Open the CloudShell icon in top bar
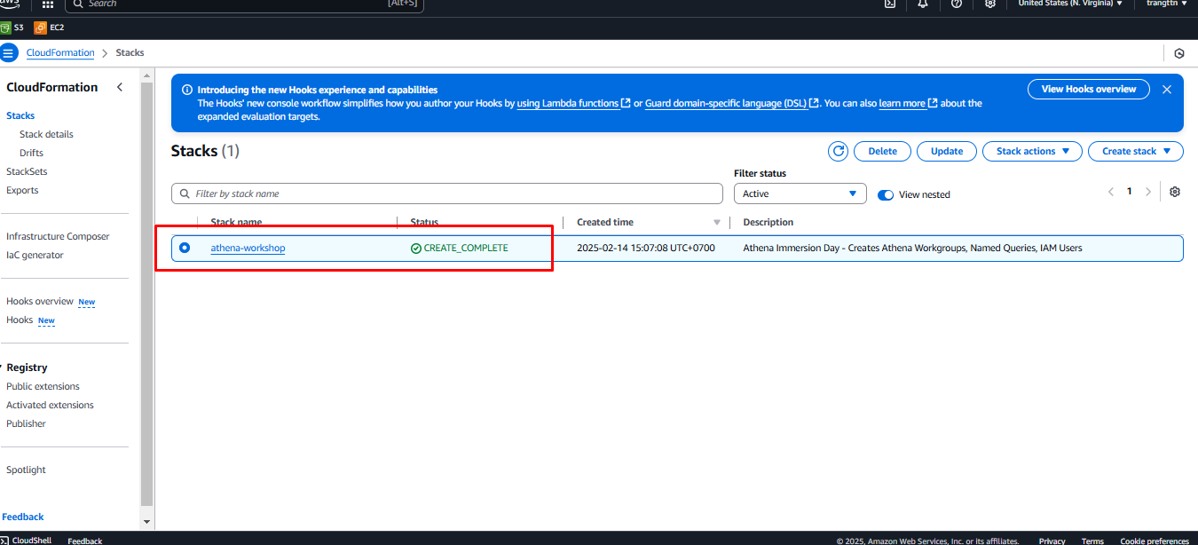The height and width of the screenshot is (545, 1198). point(890,4)
